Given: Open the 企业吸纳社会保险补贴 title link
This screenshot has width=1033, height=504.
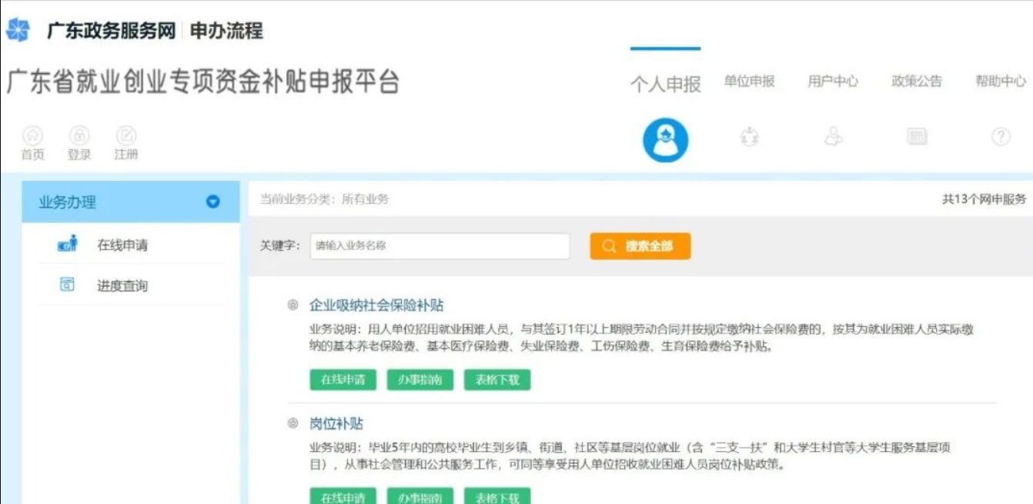Looking at the screenshot, I should (x=376, y=305).
